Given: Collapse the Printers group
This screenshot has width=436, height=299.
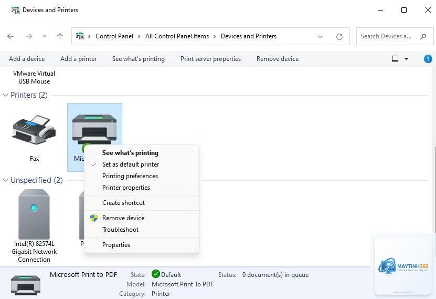Looking at the screenshot, I should (x=5, y=95).
